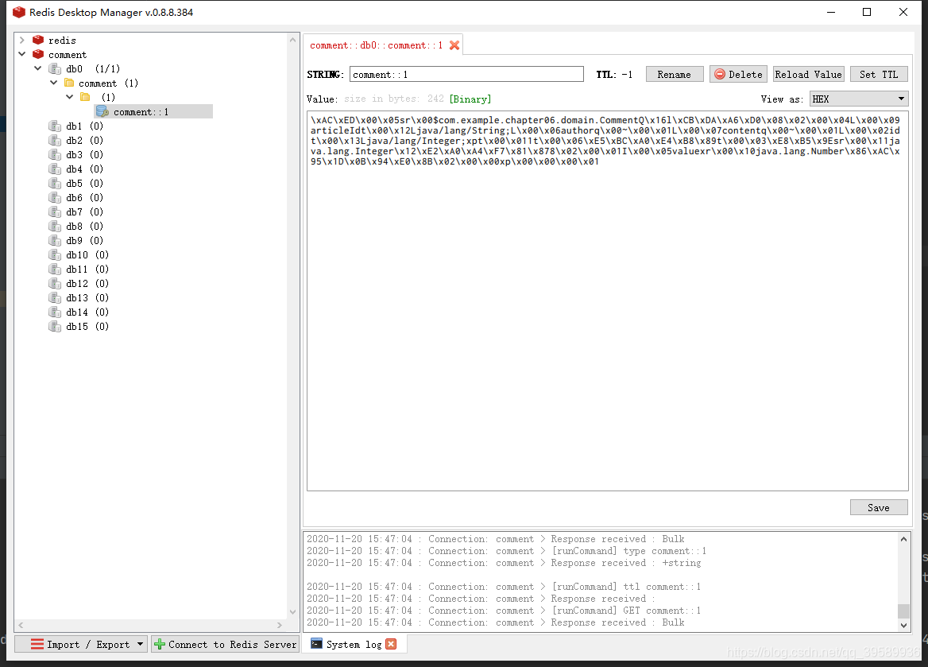Click the TTL: -1 value label
928x667 pixels.
point(613,74)
